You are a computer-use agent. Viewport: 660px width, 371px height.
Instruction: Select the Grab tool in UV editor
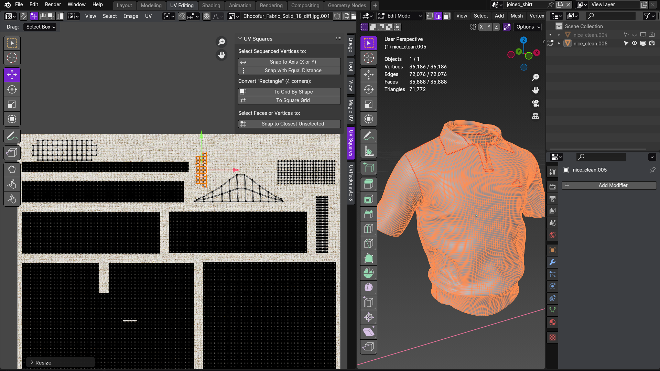tap(12, 170)
